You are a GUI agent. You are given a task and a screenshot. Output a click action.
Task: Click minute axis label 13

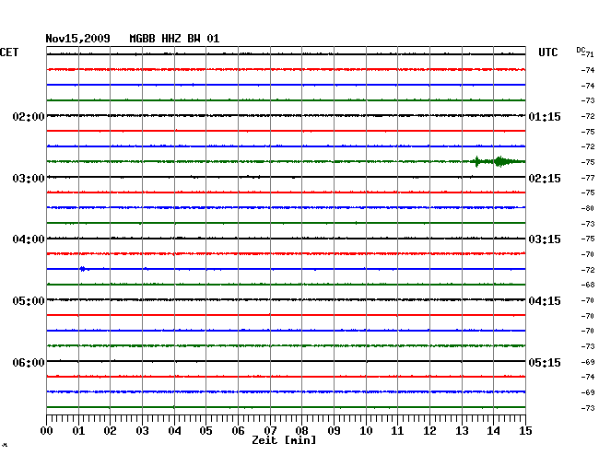[x=462, y=431]
